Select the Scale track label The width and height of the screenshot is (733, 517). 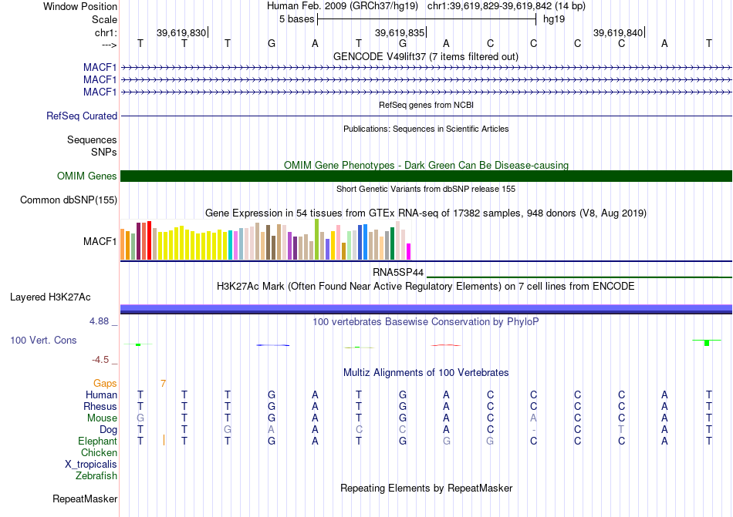tap(104, 19)
